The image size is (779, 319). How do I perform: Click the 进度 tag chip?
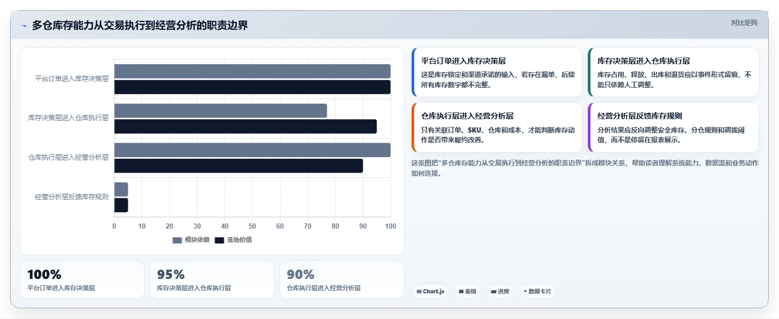(500, 291)
